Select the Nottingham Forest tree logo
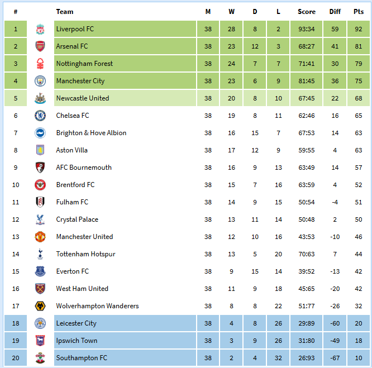Screen dimensions: 372x368 click(40, 64)
